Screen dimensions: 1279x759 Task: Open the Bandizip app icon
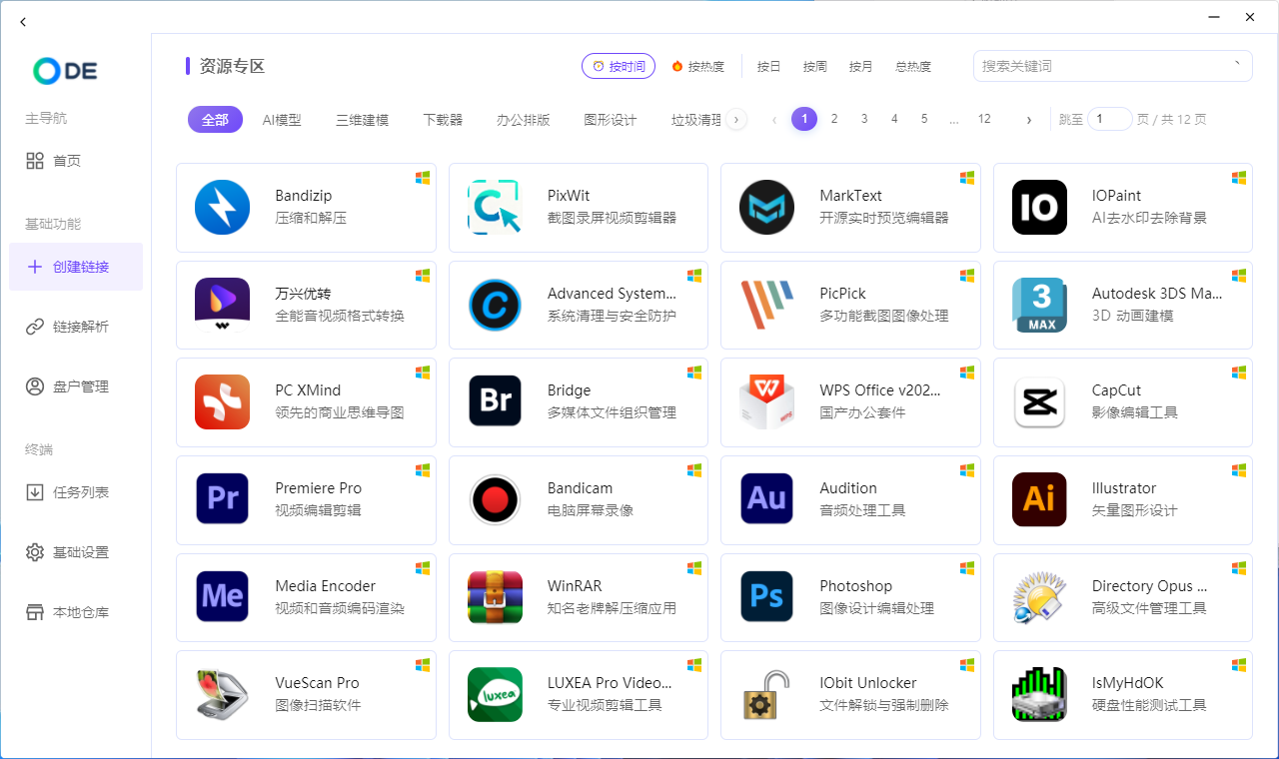222,208
